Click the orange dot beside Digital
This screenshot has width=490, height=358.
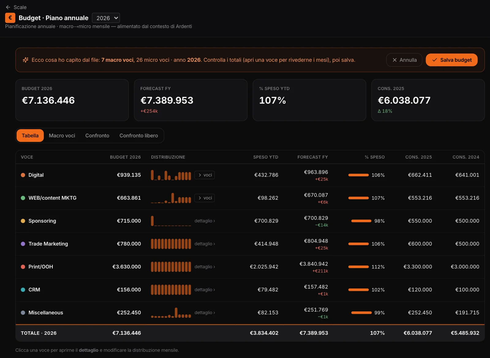pyautogui.click(x=23, y=175)
